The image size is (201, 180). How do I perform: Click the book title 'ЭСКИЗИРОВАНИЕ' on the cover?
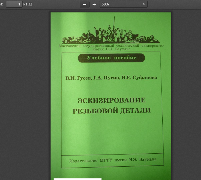[x=111, y=100]
